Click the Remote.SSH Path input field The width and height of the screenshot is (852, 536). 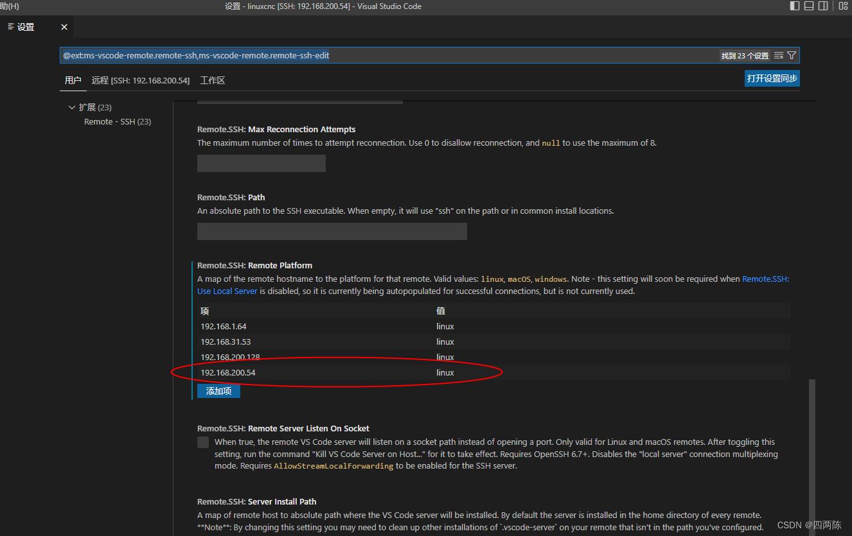(332, 231)
